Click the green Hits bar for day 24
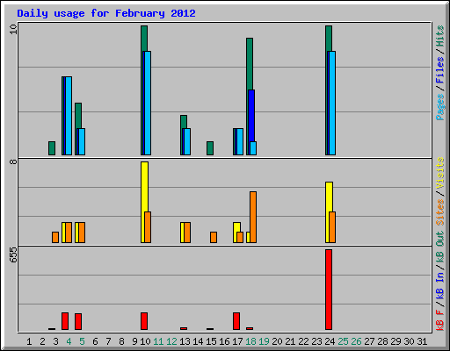 point(329,38)
